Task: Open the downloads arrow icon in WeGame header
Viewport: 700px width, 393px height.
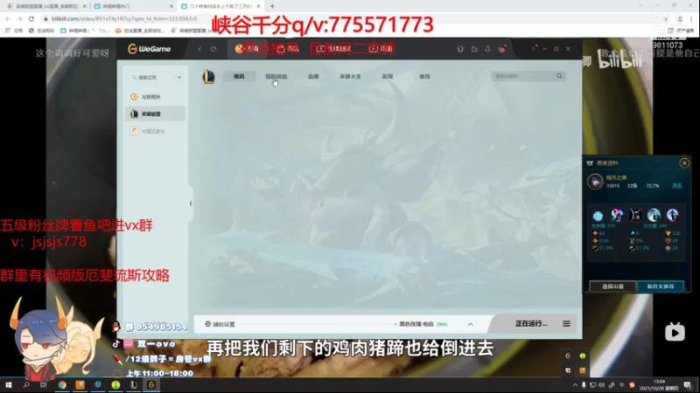Action: pyautogui.click(x=487, y=49)
